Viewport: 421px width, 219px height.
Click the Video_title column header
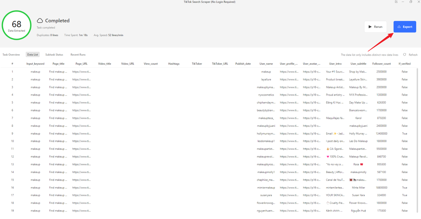[105, 64]
